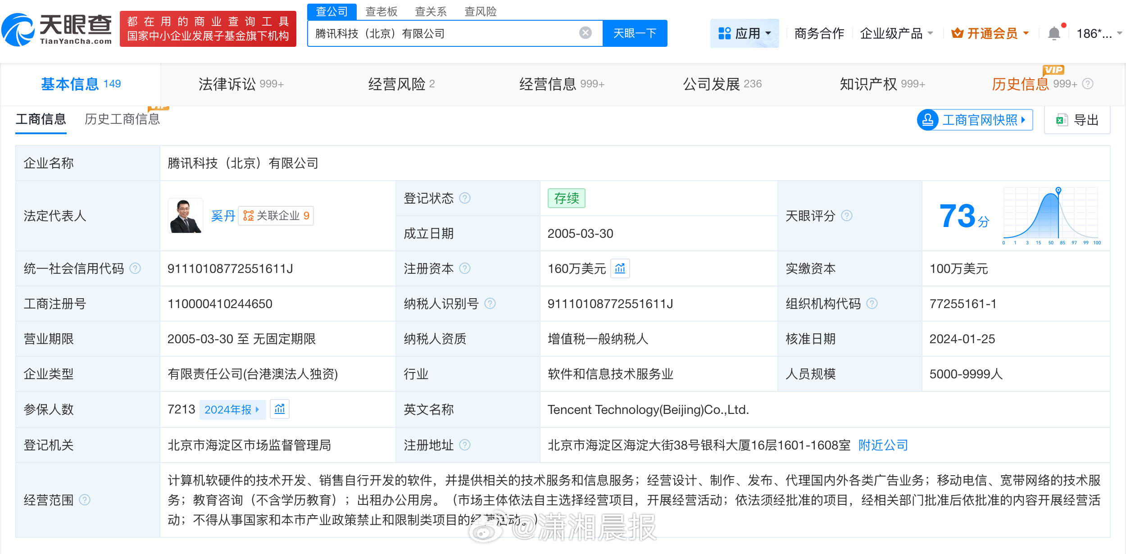Click help icon beside 经营范围
1126x554 pixels.
point(85,500)
